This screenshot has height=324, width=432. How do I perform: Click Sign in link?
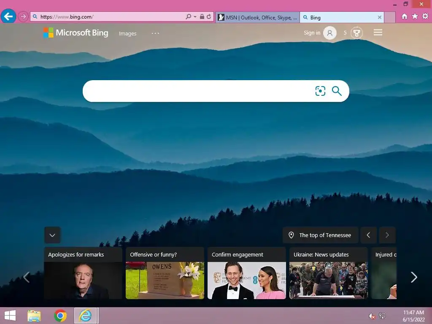click(x=312, y=33)
